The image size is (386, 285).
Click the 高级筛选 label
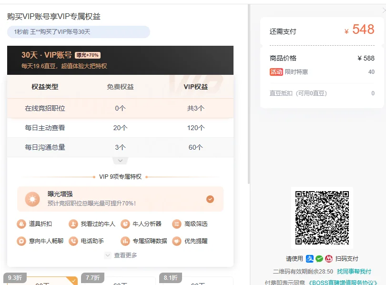click(196, 224)
